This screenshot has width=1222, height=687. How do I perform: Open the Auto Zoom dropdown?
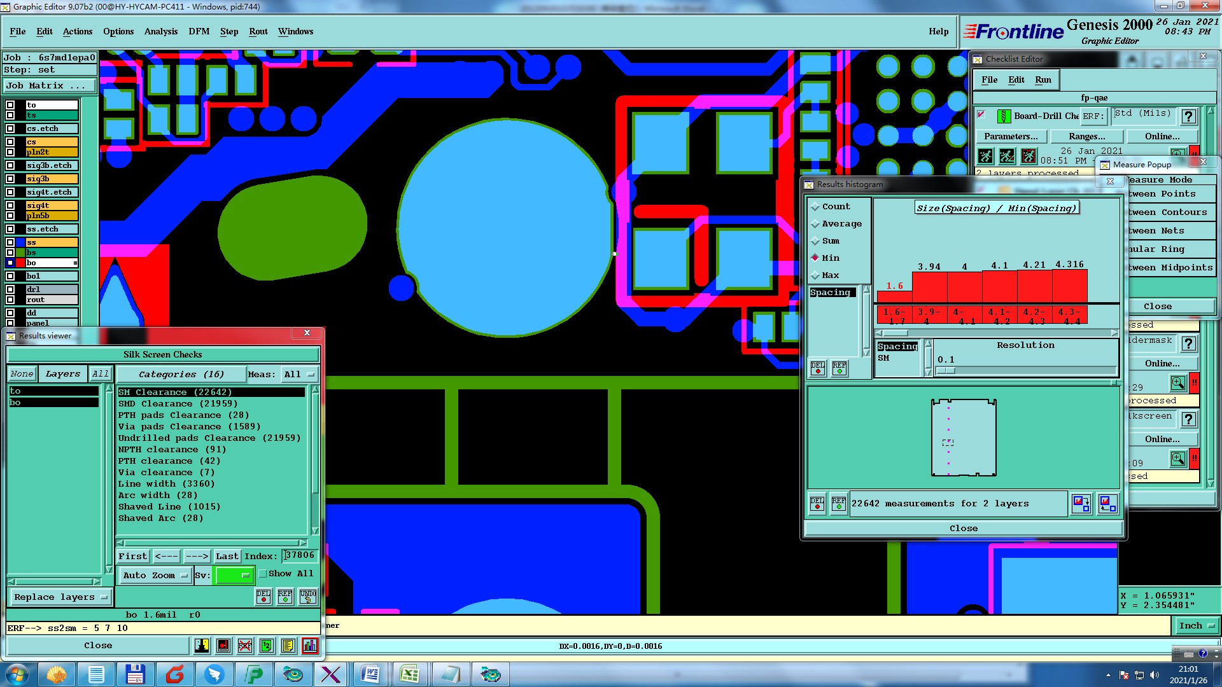[155, 575]
